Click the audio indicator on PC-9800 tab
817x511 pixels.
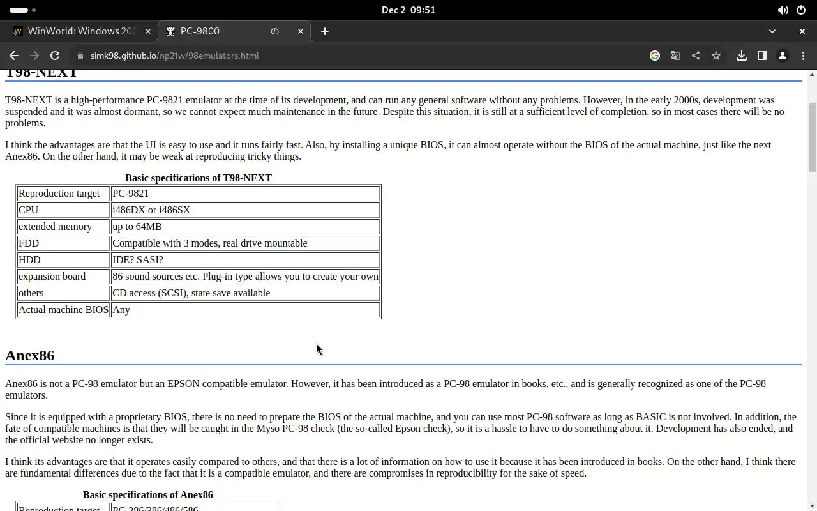[x=275, y=31]
